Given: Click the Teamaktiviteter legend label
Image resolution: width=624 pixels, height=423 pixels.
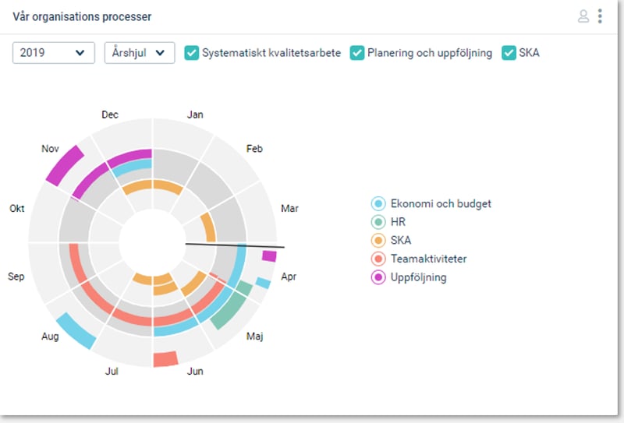Looking at the screenshot, I should click(428, 259).
